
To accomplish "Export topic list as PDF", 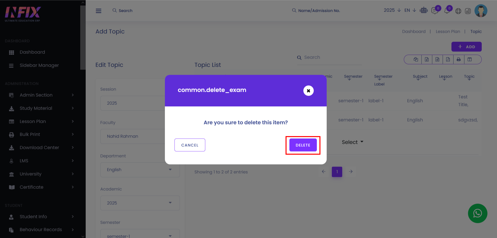I will pyautogui.click(x=448, y=59).
